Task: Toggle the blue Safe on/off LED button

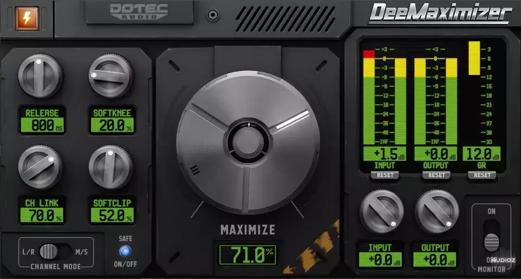Action: 125,251
